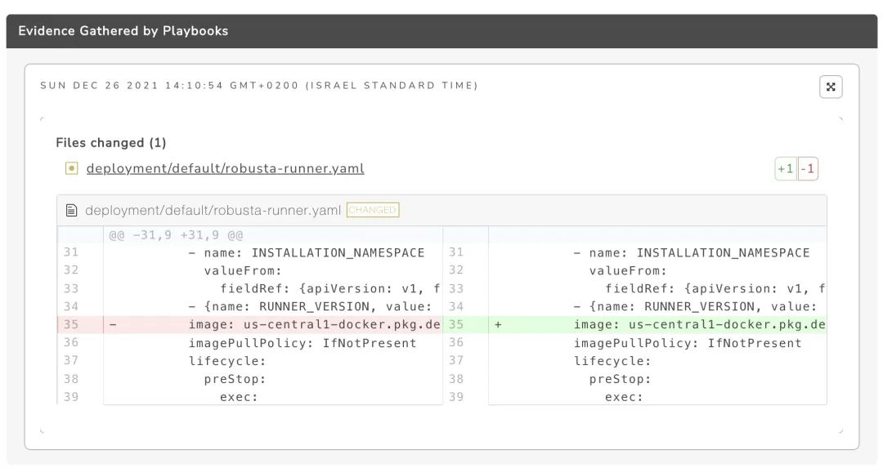Image resolution: width=883 pixels, height=468 pixels.
Task: Click line number 31 in left gutter
Action: tap(71, 252)
